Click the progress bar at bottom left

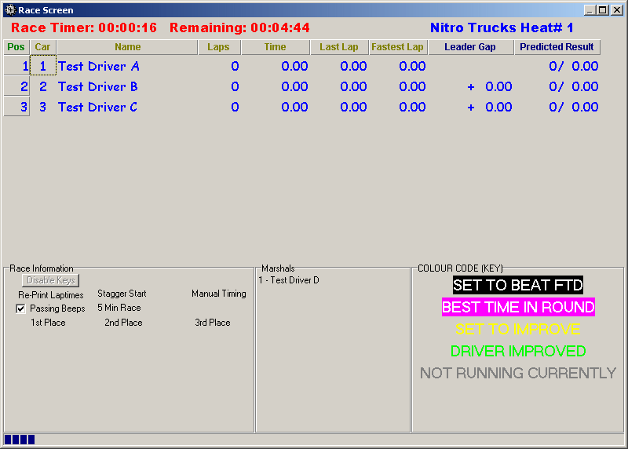click(20, 440)
